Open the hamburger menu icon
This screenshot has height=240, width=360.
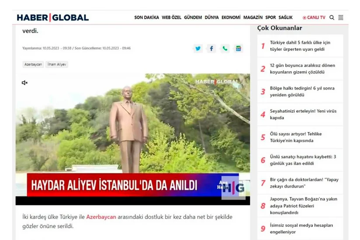pyautogui.click(x=341, y=17)
